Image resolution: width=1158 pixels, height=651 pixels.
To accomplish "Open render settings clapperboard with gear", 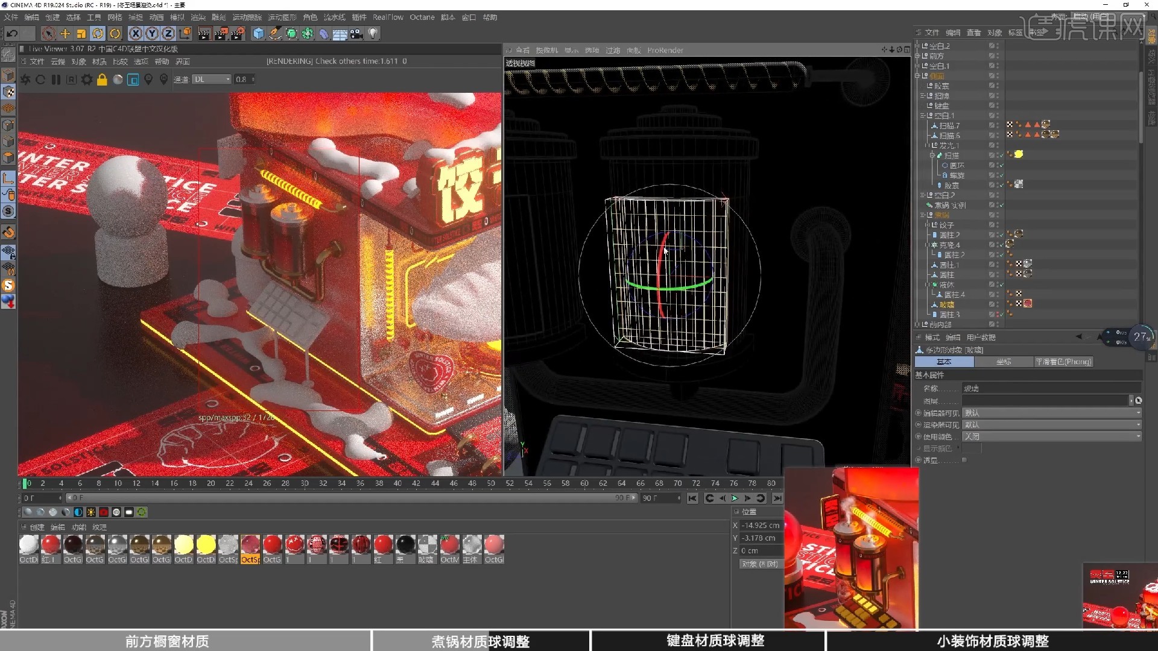I will tap(238, 34).
